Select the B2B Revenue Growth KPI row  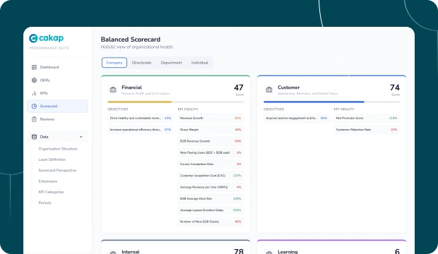tap(211, 141)
